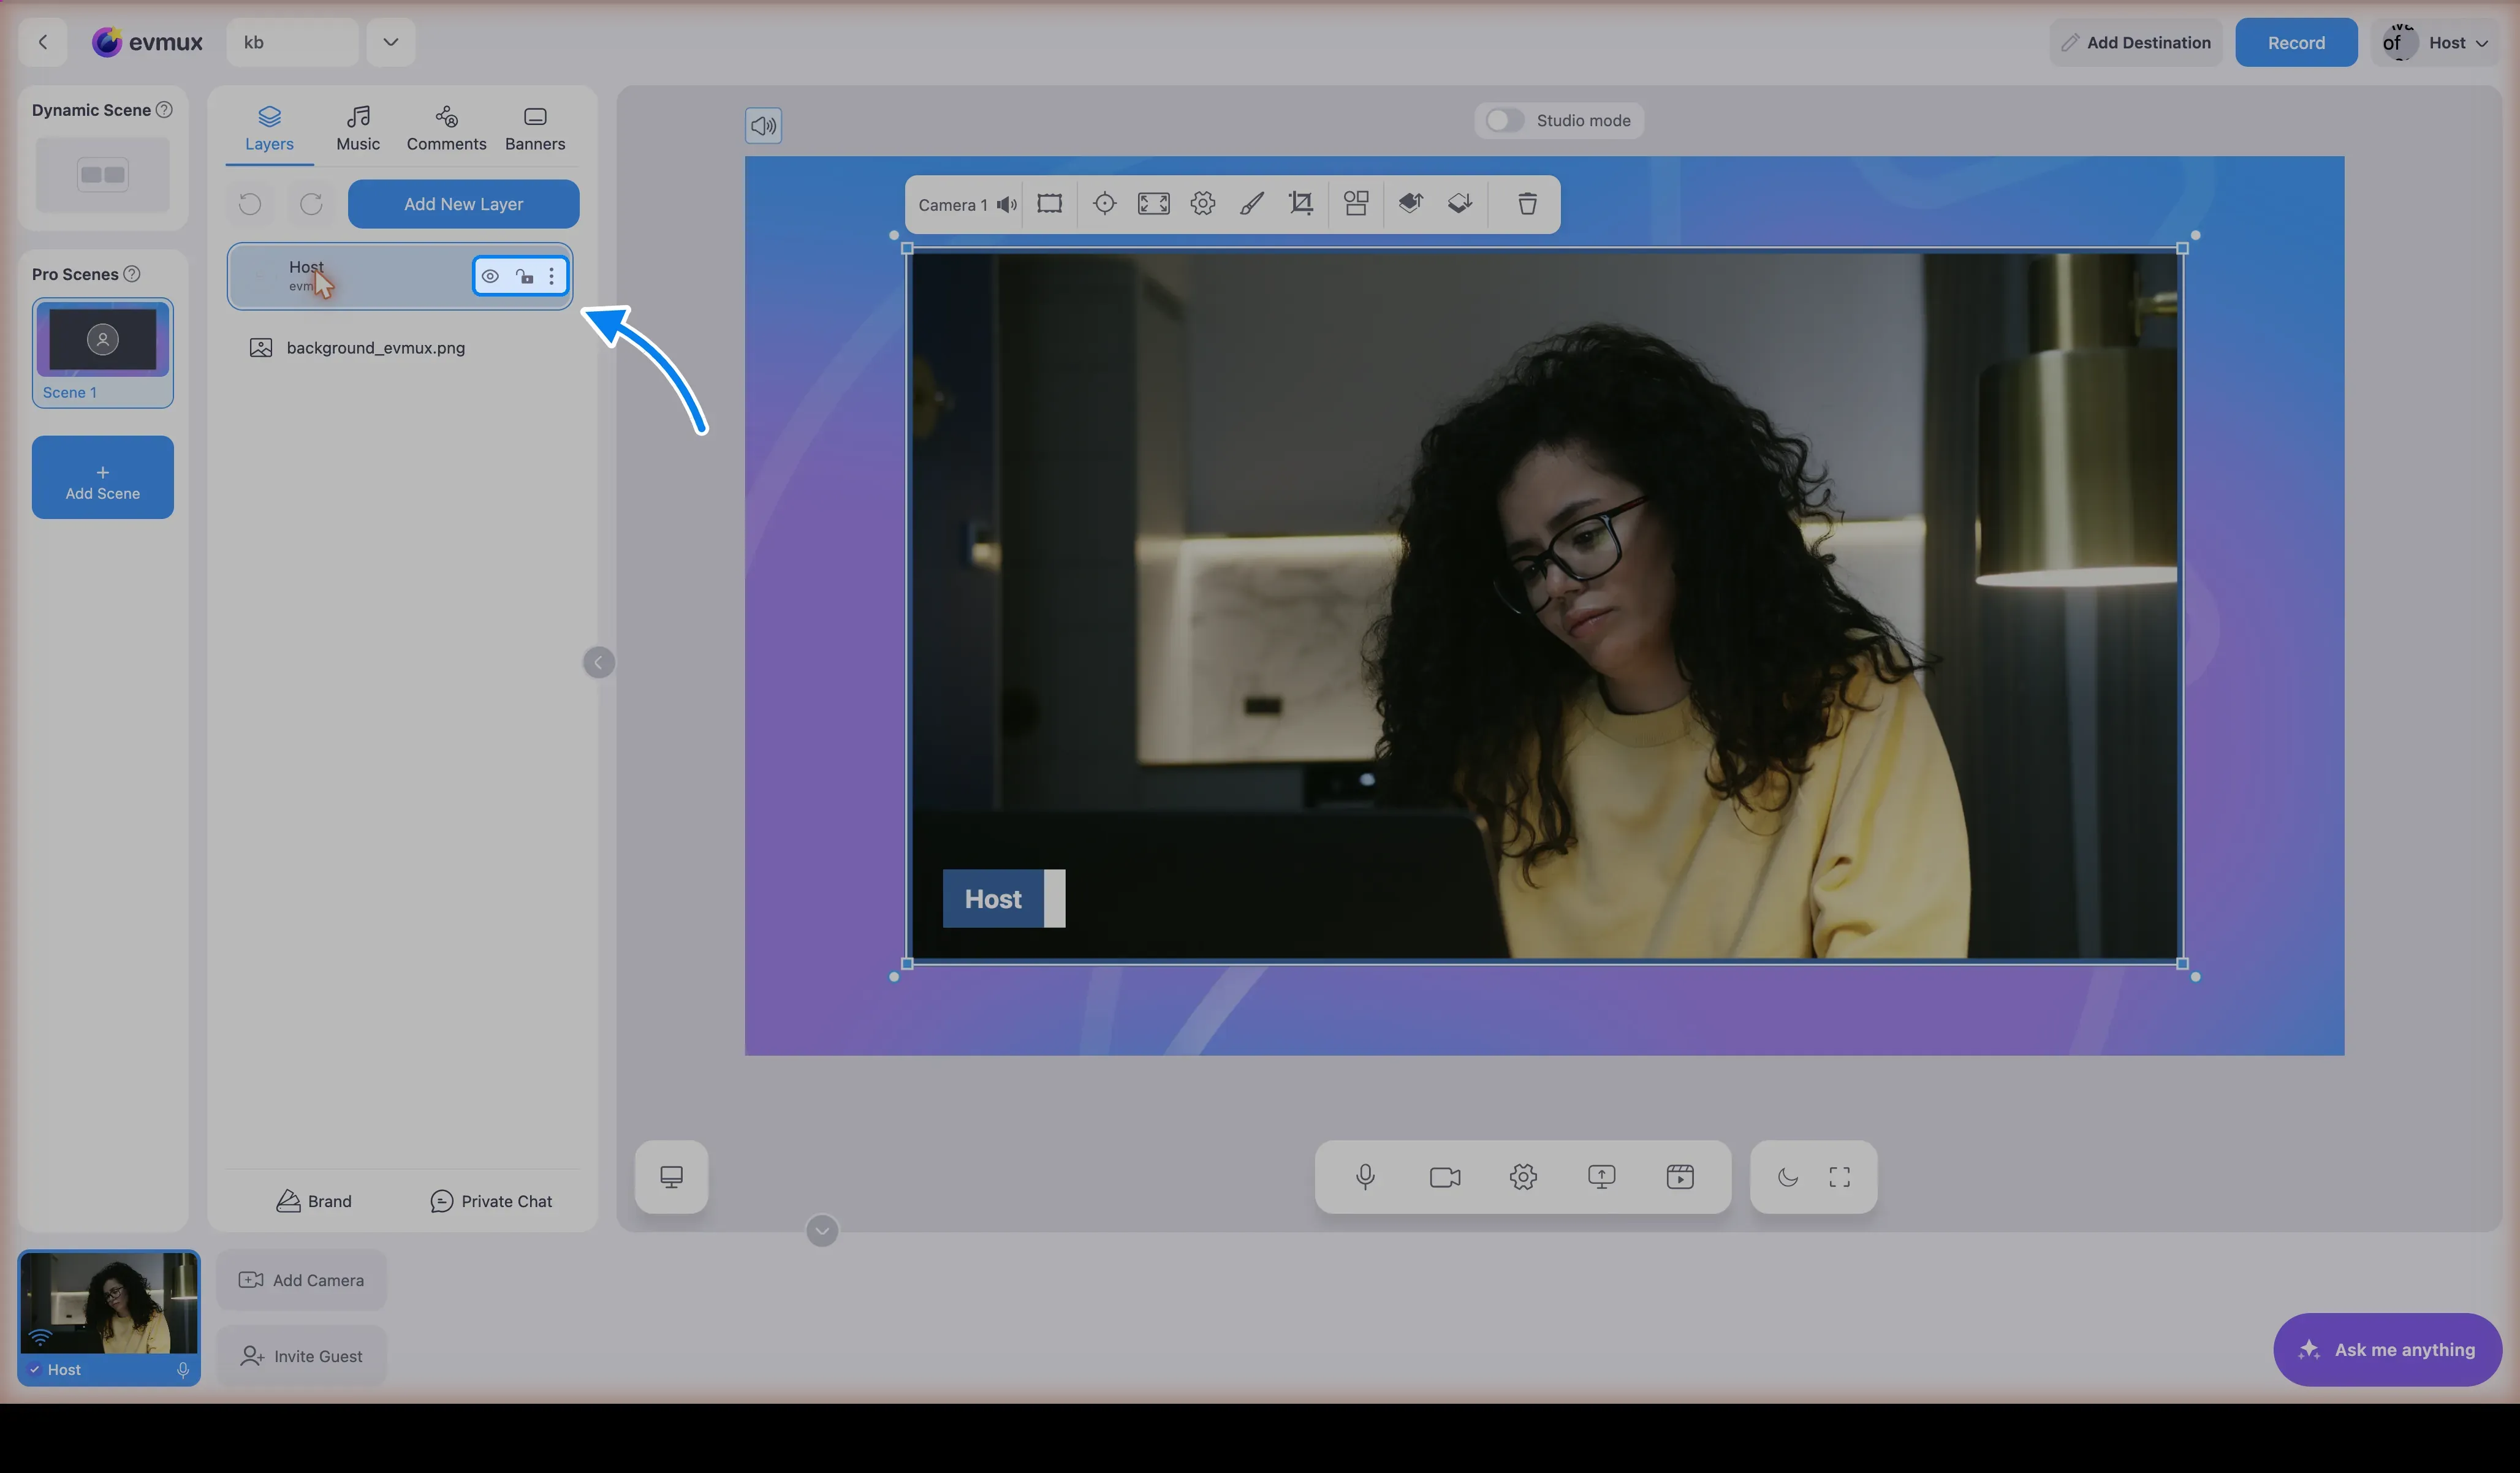This screenshot has width=2520, height=1473.
Task: Select the Layers tab
Action: coord(269,129)
